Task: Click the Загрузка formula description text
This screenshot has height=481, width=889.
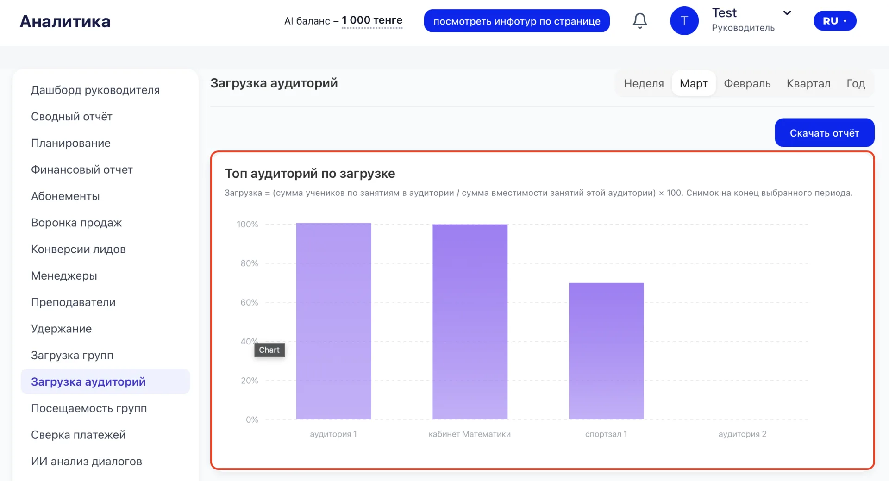Action: [538, 193]
